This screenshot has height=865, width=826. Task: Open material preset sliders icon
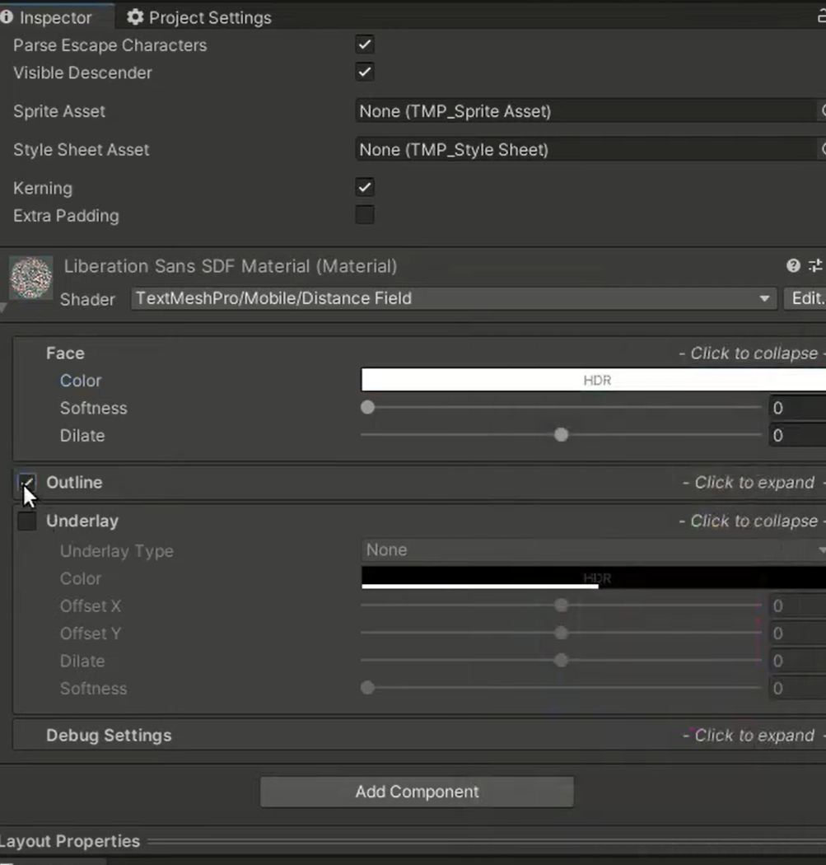[x=815, y=266]
